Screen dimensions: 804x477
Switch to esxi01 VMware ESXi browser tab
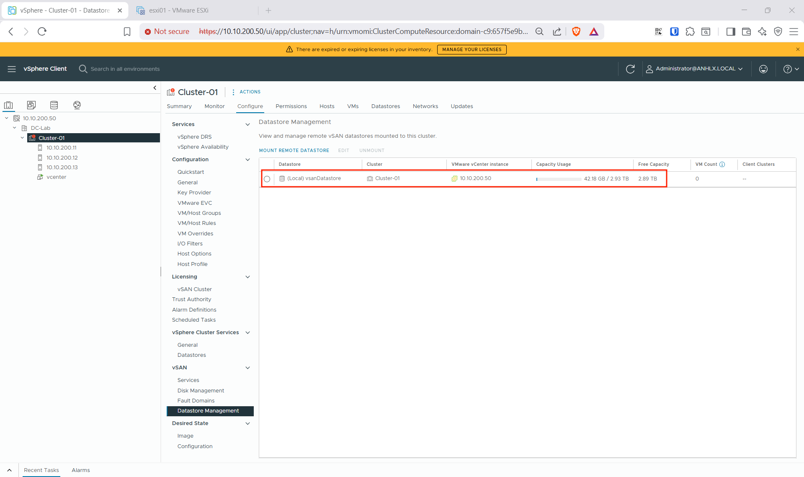[178, 10]
